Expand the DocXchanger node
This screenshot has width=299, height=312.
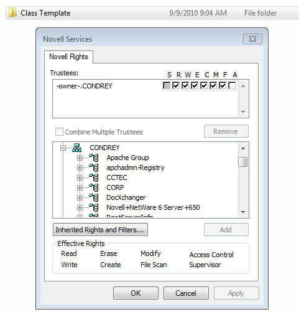click(80, 198)
